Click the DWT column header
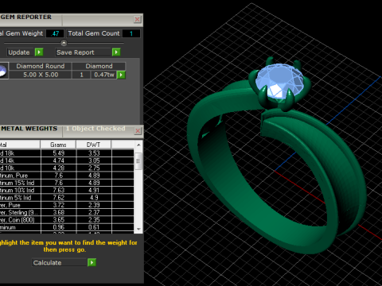 pos(94,145)
